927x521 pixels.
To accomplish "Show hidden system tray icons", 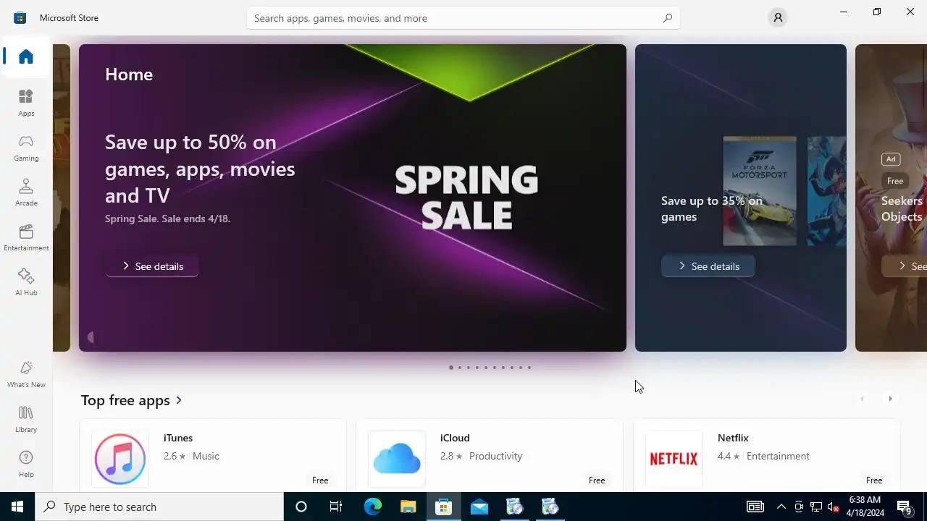I will pyautogui.click(x=781, y=507).
